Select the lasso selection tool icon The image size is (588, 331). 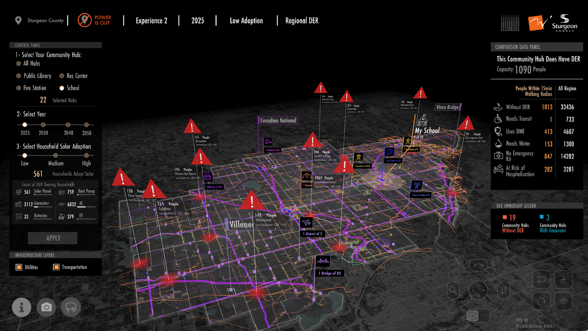coord(71,307)
